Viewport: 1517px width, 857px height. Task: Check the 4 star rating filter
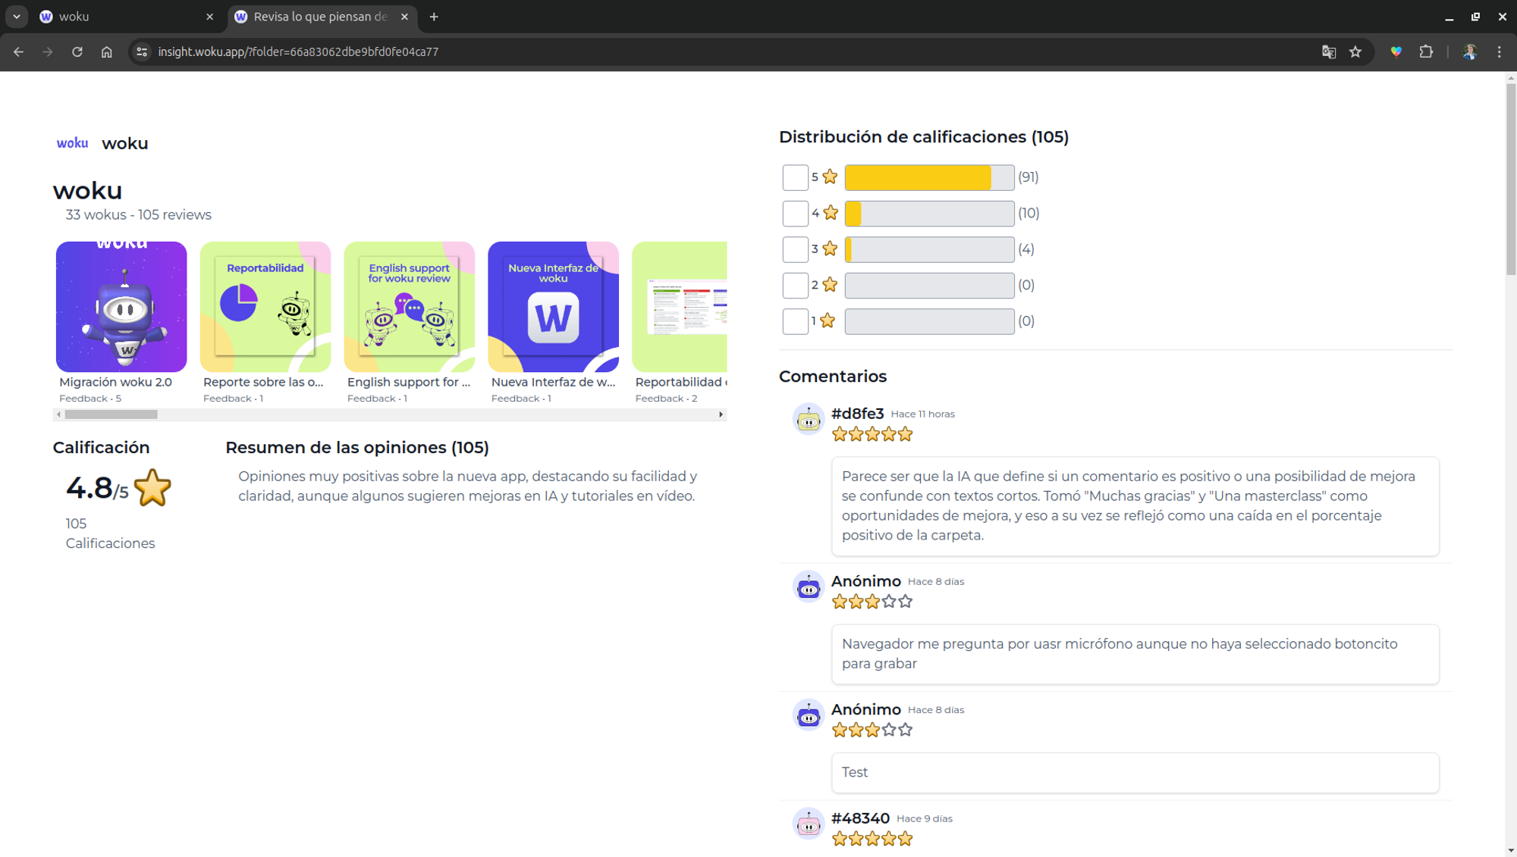click(x=795, y=214)
